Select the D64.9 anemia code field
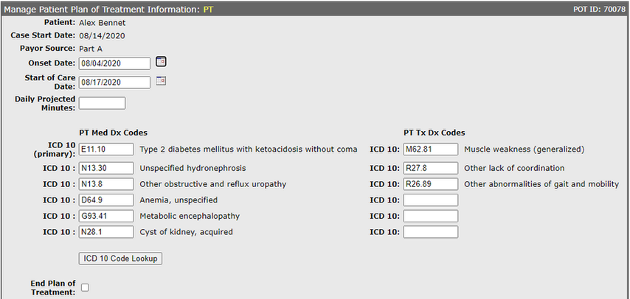 click(x=106, y=200)
